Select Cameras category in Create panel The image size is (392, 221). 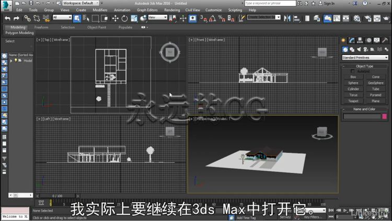[366, 50]
